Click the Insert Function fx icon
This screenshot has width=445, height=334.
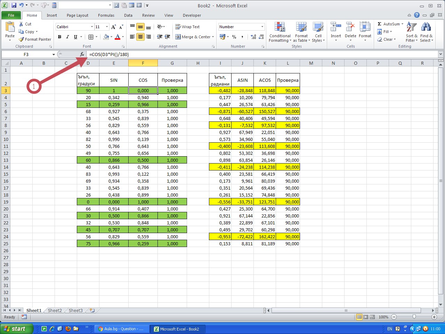click(82, 54)
